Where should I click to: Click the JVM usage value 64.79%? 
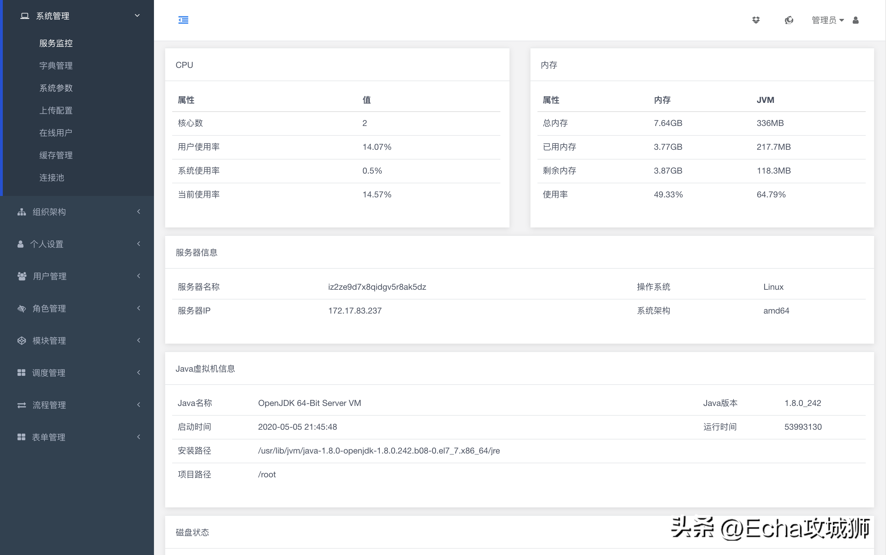[771, 195]
